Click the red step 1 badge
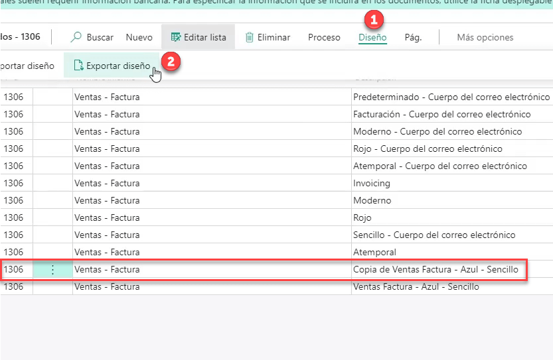Viewport: 553px width, 360px height. pyautogui.click(x=373, y=21)
